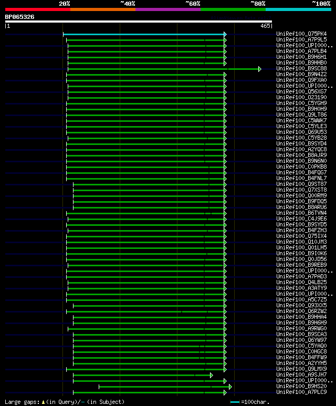Click the arrowhead on the UniRef100_B9SC88 alignment
This screenshot has height=406, width=336.
[260, 69]
